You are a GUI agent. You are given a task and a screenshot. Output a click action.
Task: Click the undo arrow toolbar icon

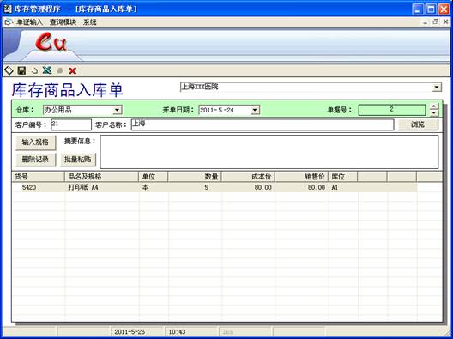(x=34, y=70)
